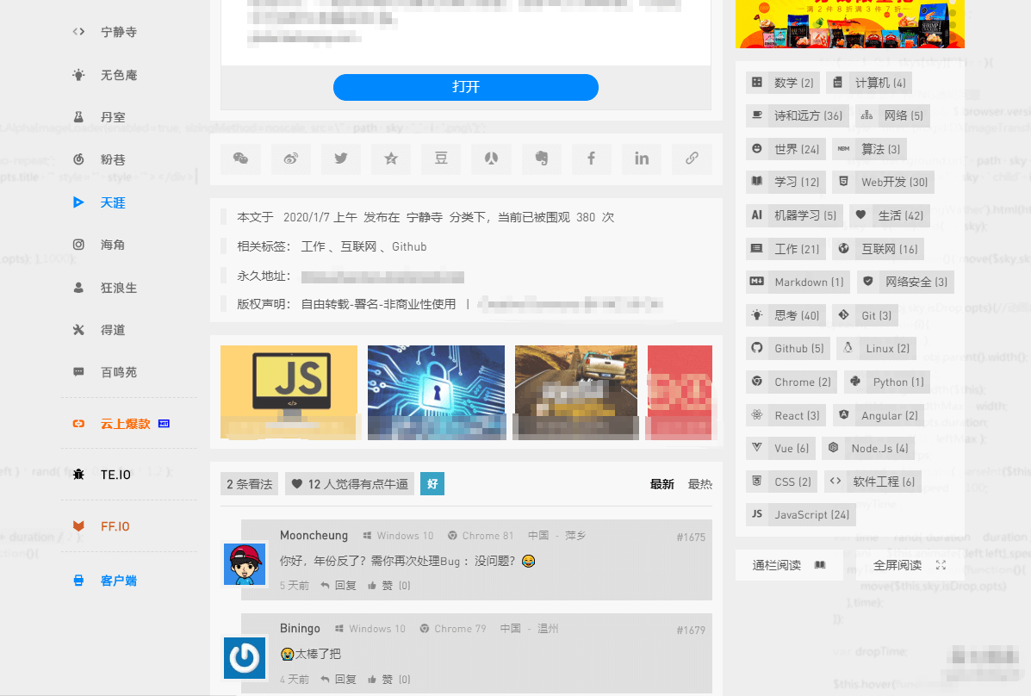Like the post with the 好 button
This screenshot has width=1031, height=696.
[x=432, y=484]
